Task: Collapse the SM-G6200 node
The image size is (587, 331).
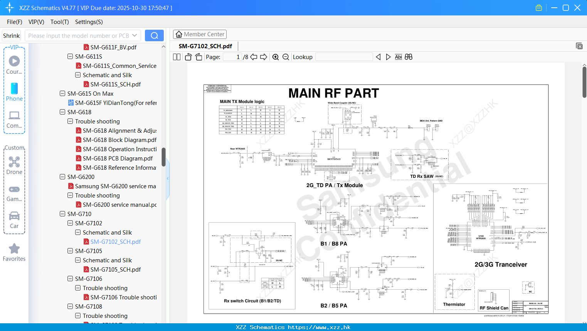Action: [62, 177]
